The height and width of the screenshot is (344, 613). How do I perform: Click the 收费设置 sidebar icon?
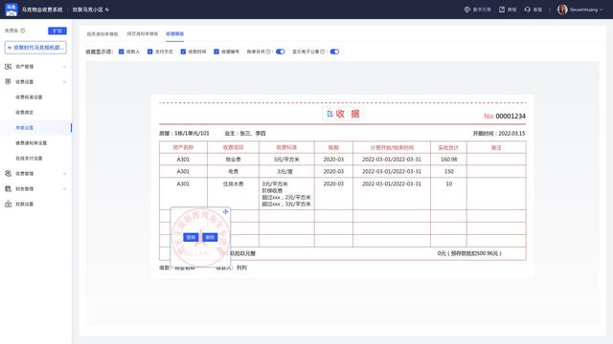9,81
